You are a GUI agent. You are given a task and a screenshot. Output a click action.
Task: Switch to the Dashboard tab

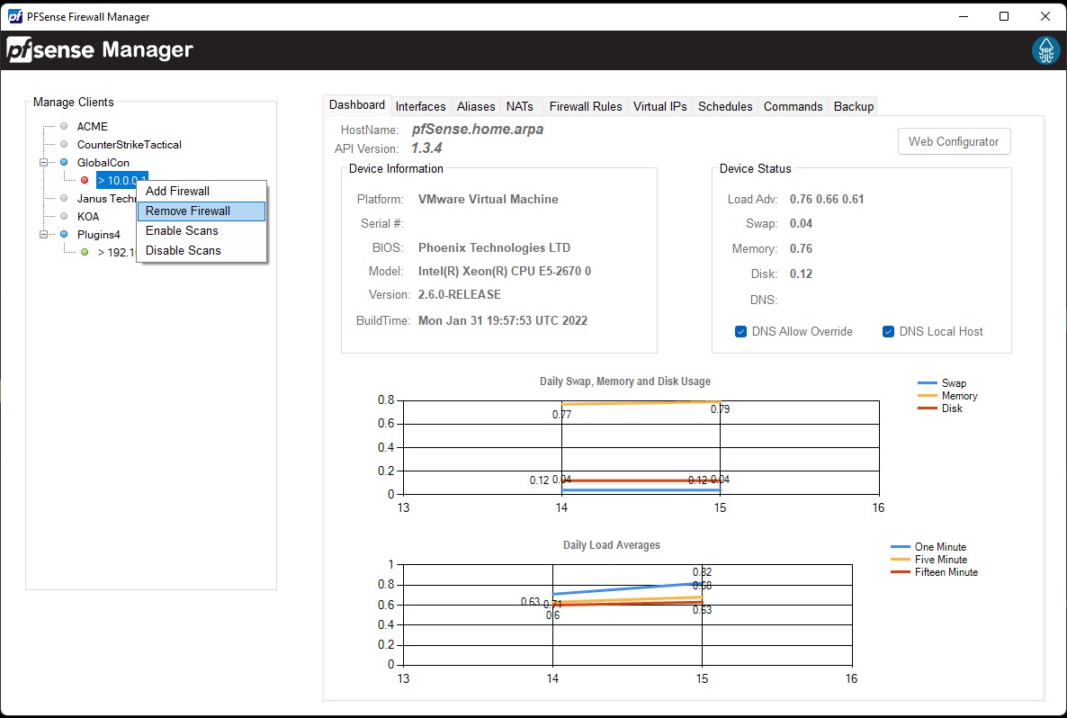(x=357, y=104)
